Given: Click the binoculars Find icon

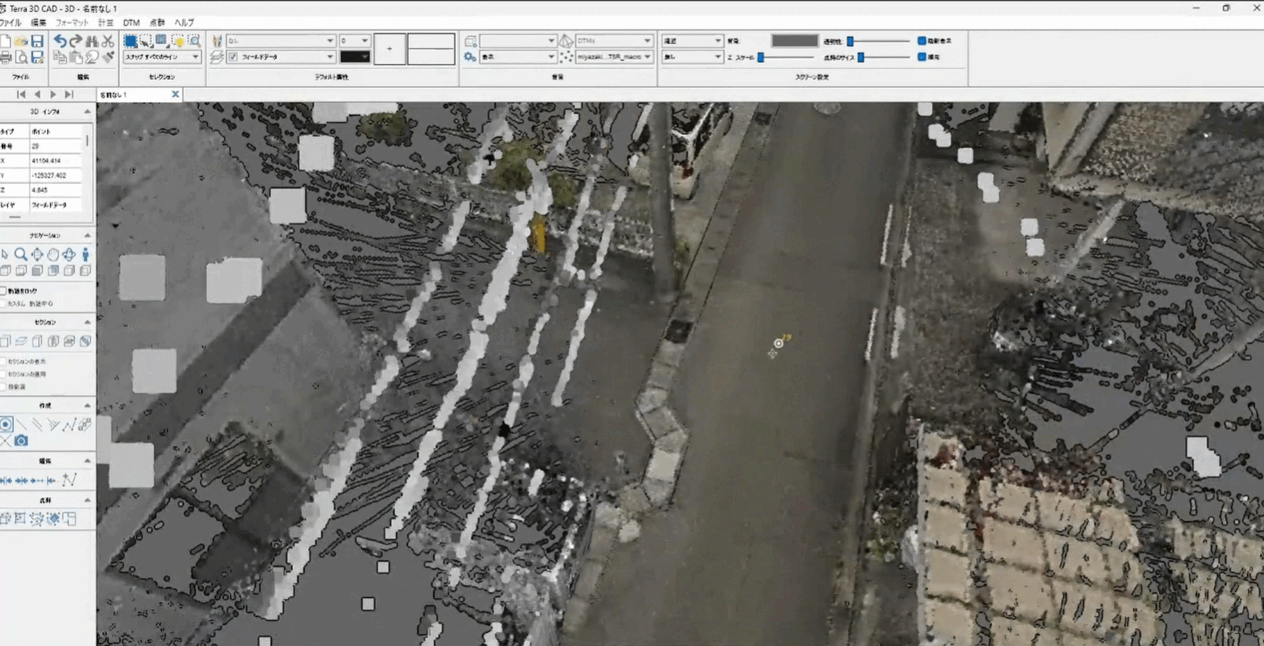Looking at the screenshot, I should [92, 41].
